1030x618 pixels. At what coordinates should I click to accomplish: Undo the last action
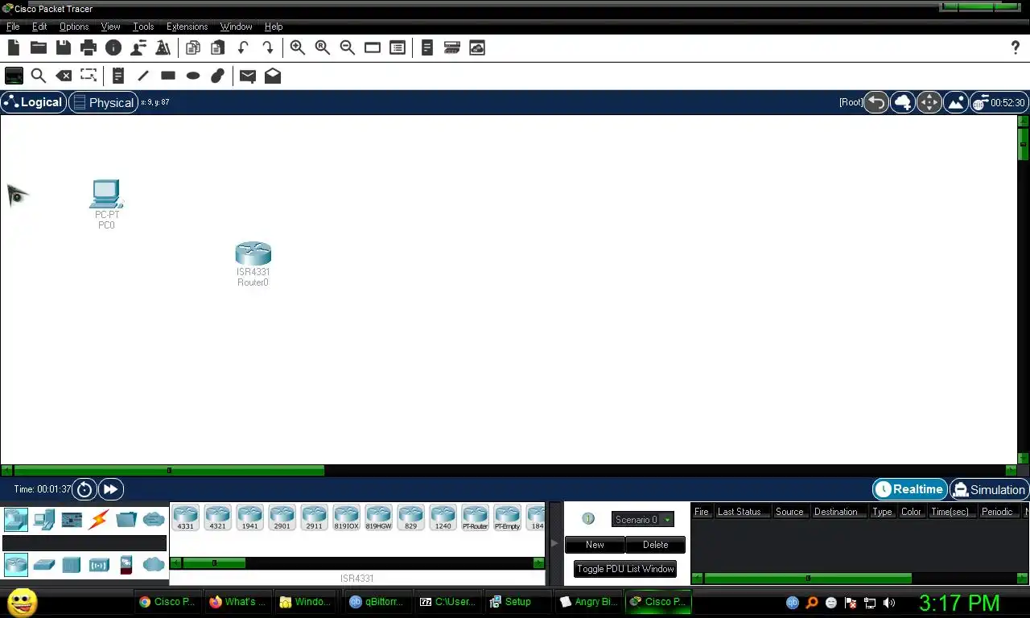pos(243,47)
